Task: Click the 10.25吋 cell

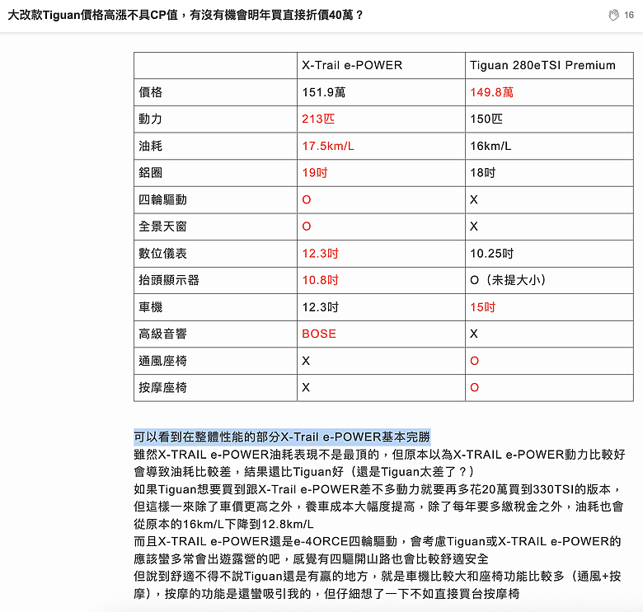Action: 491,253
